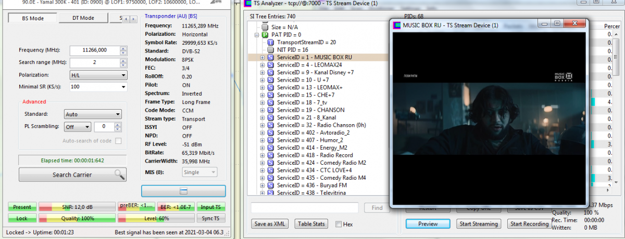
Task: Click service icon for CHANSON
Action: [x=270, y=110]
